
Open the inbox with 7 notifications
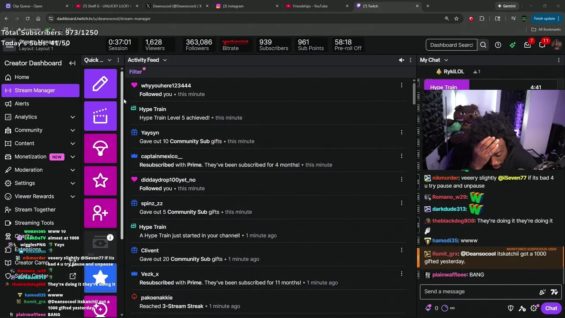(527, 45)
